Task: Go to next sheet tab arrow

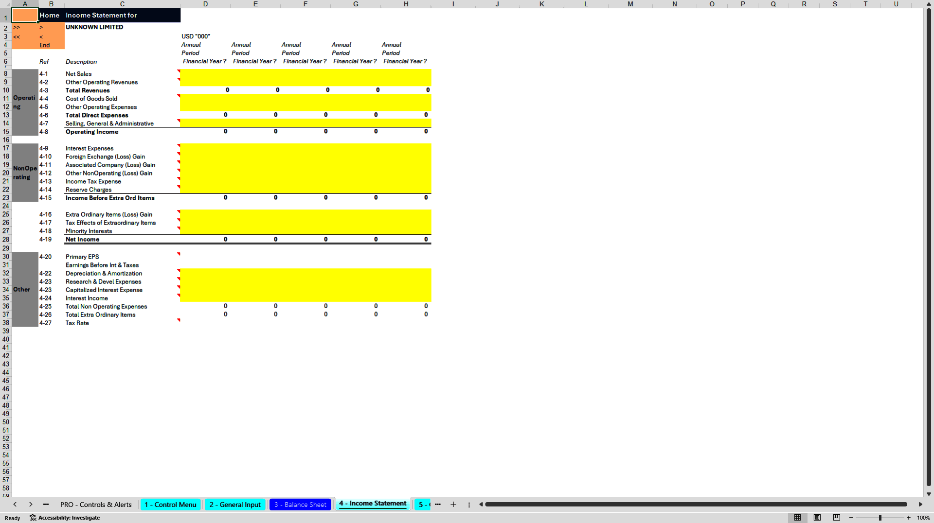Action: 31,505
